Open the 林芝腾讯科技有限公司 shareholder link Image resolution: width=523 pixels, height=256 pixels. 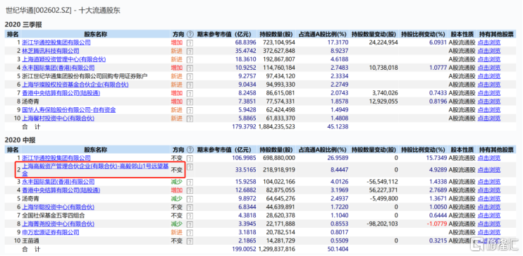(x=51, y=51)
